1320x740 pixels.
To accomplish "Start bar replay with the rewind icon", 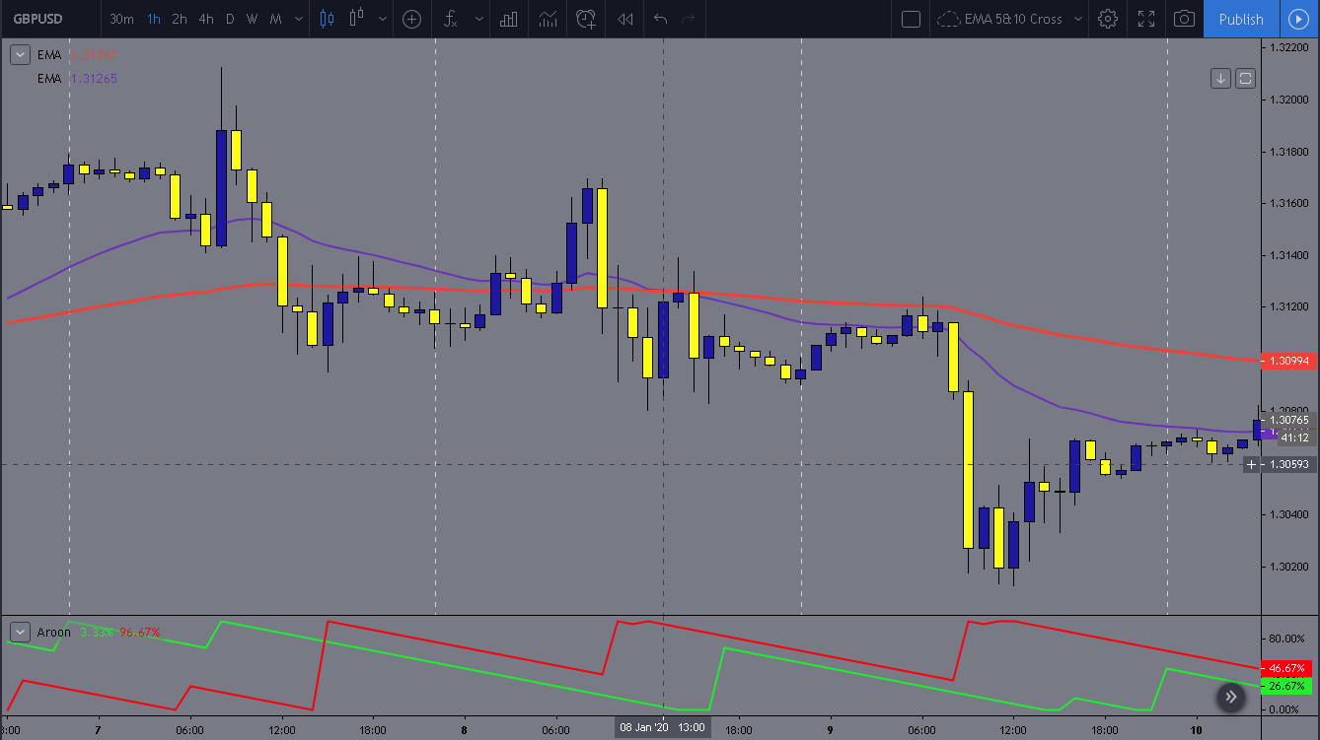I will coord(624,19).
